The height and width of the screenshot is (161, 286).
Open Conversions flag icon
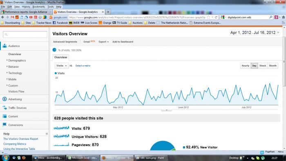[4, 125]
